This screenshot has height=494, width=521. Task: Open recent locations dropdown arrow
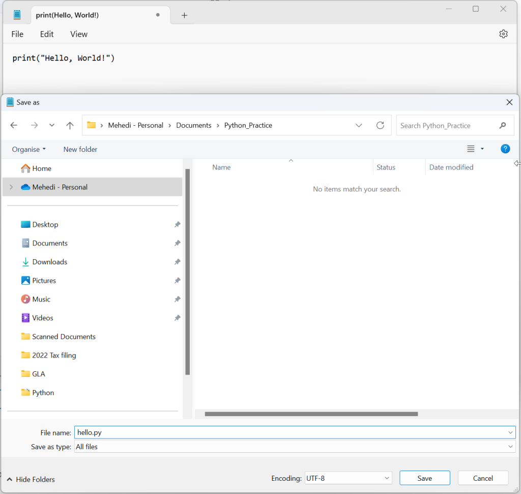(x=52, y=125)
